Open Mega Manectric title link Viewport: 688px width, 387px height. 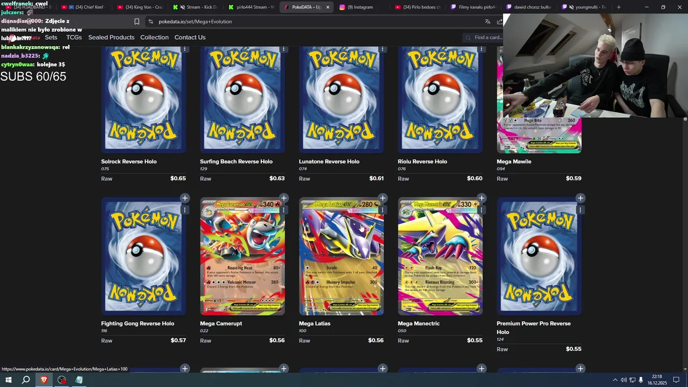[419, 324]
